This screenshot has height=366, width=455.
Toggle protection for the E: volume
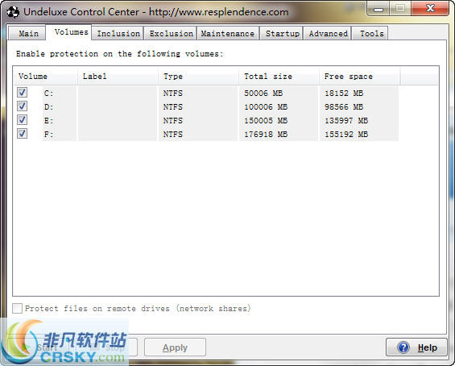tap(22, 120)
